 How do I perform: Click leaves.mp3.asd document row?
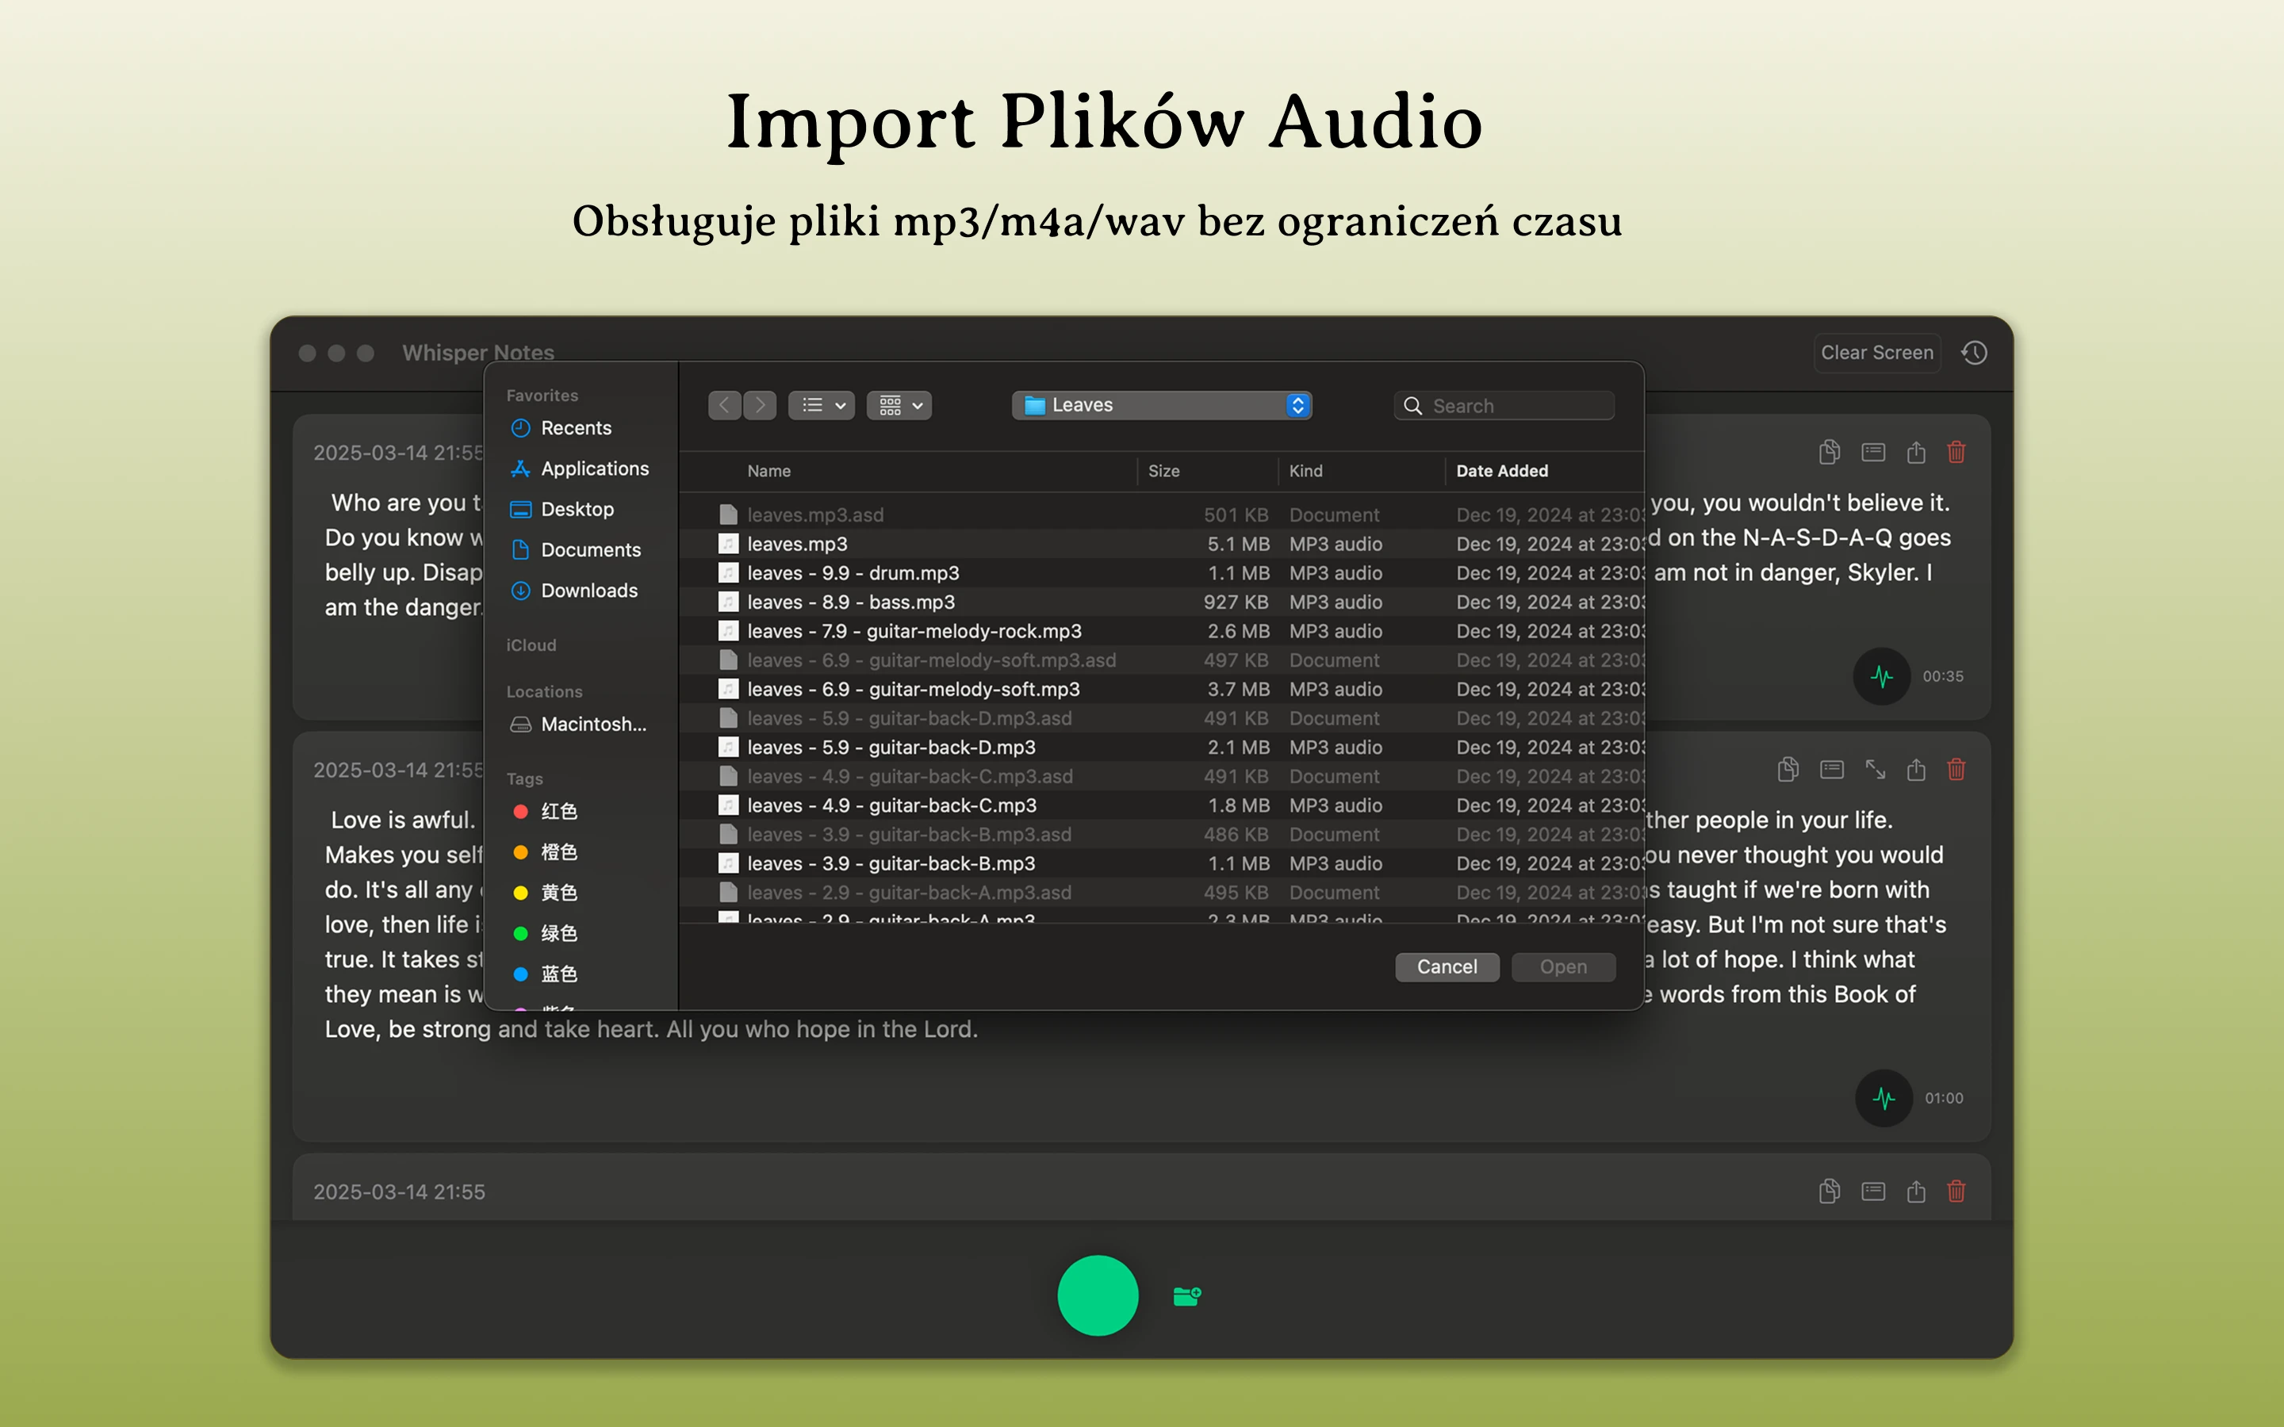point(1162,515)
